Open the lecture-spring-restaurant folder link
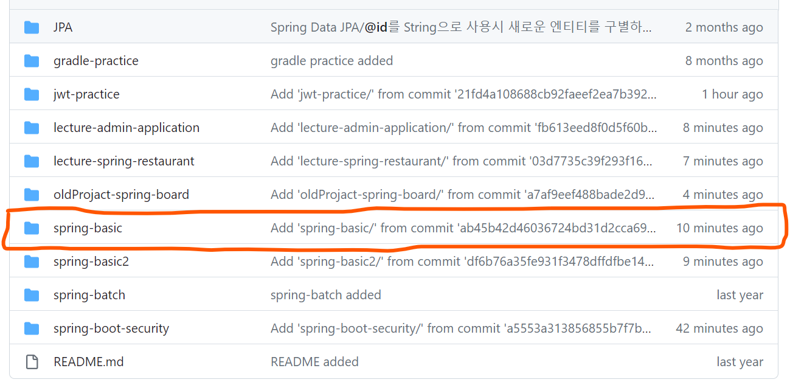The height and width of the screenshot is (385, 790). pos(124,161)
